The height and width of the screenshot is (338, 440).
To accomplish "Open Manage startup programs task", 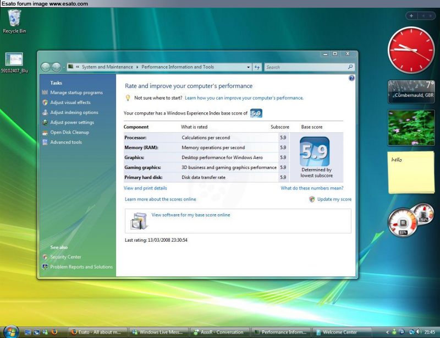I will (x=76, y=92).
